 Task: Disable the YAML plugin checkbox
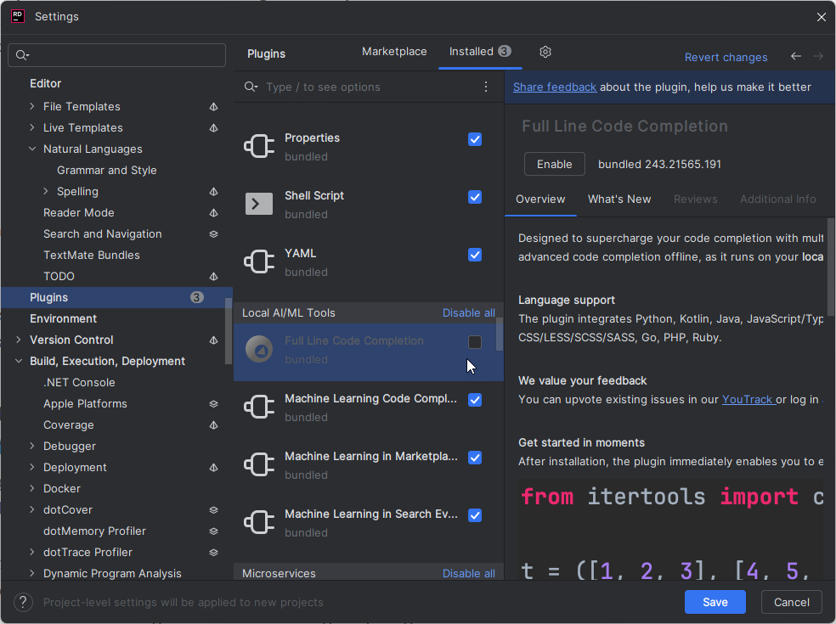[x=475, y=255]
